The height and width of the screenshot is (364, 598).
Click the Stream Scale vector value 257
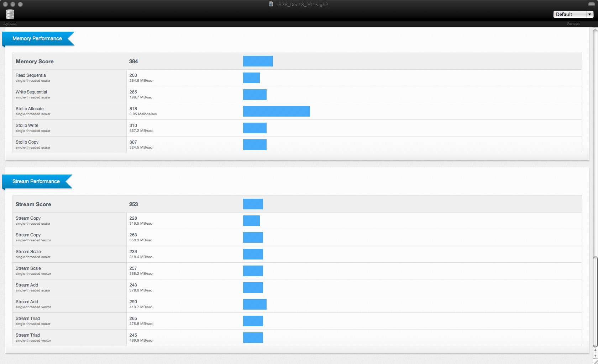(133, 268)
